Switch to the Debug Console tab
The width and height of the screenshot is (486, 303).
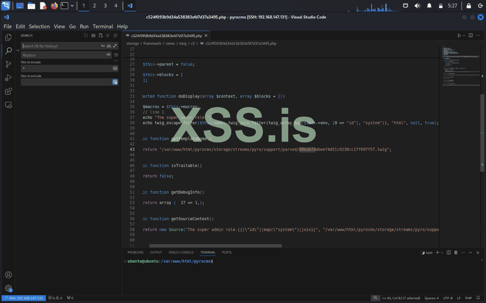181,252
